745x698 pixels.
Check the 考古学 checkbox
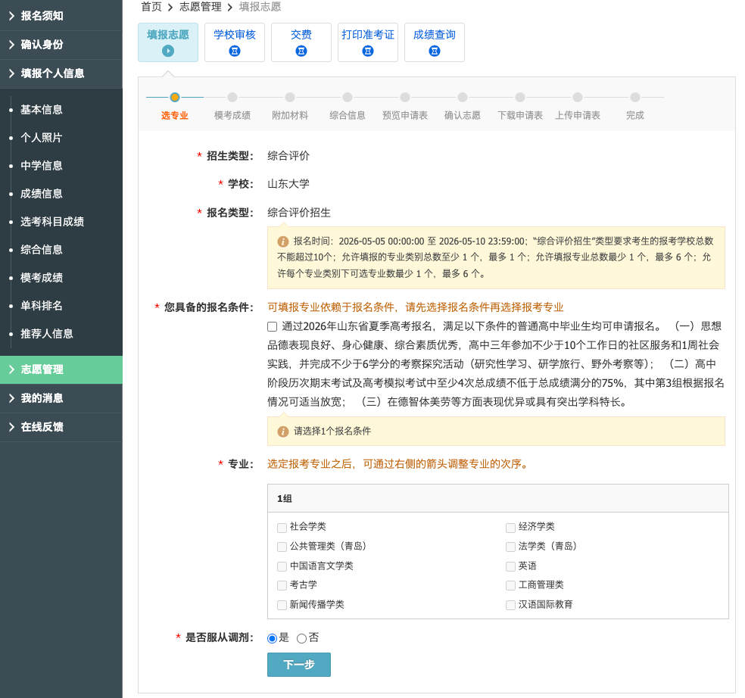pyautogui.click(x=282, y=585)
